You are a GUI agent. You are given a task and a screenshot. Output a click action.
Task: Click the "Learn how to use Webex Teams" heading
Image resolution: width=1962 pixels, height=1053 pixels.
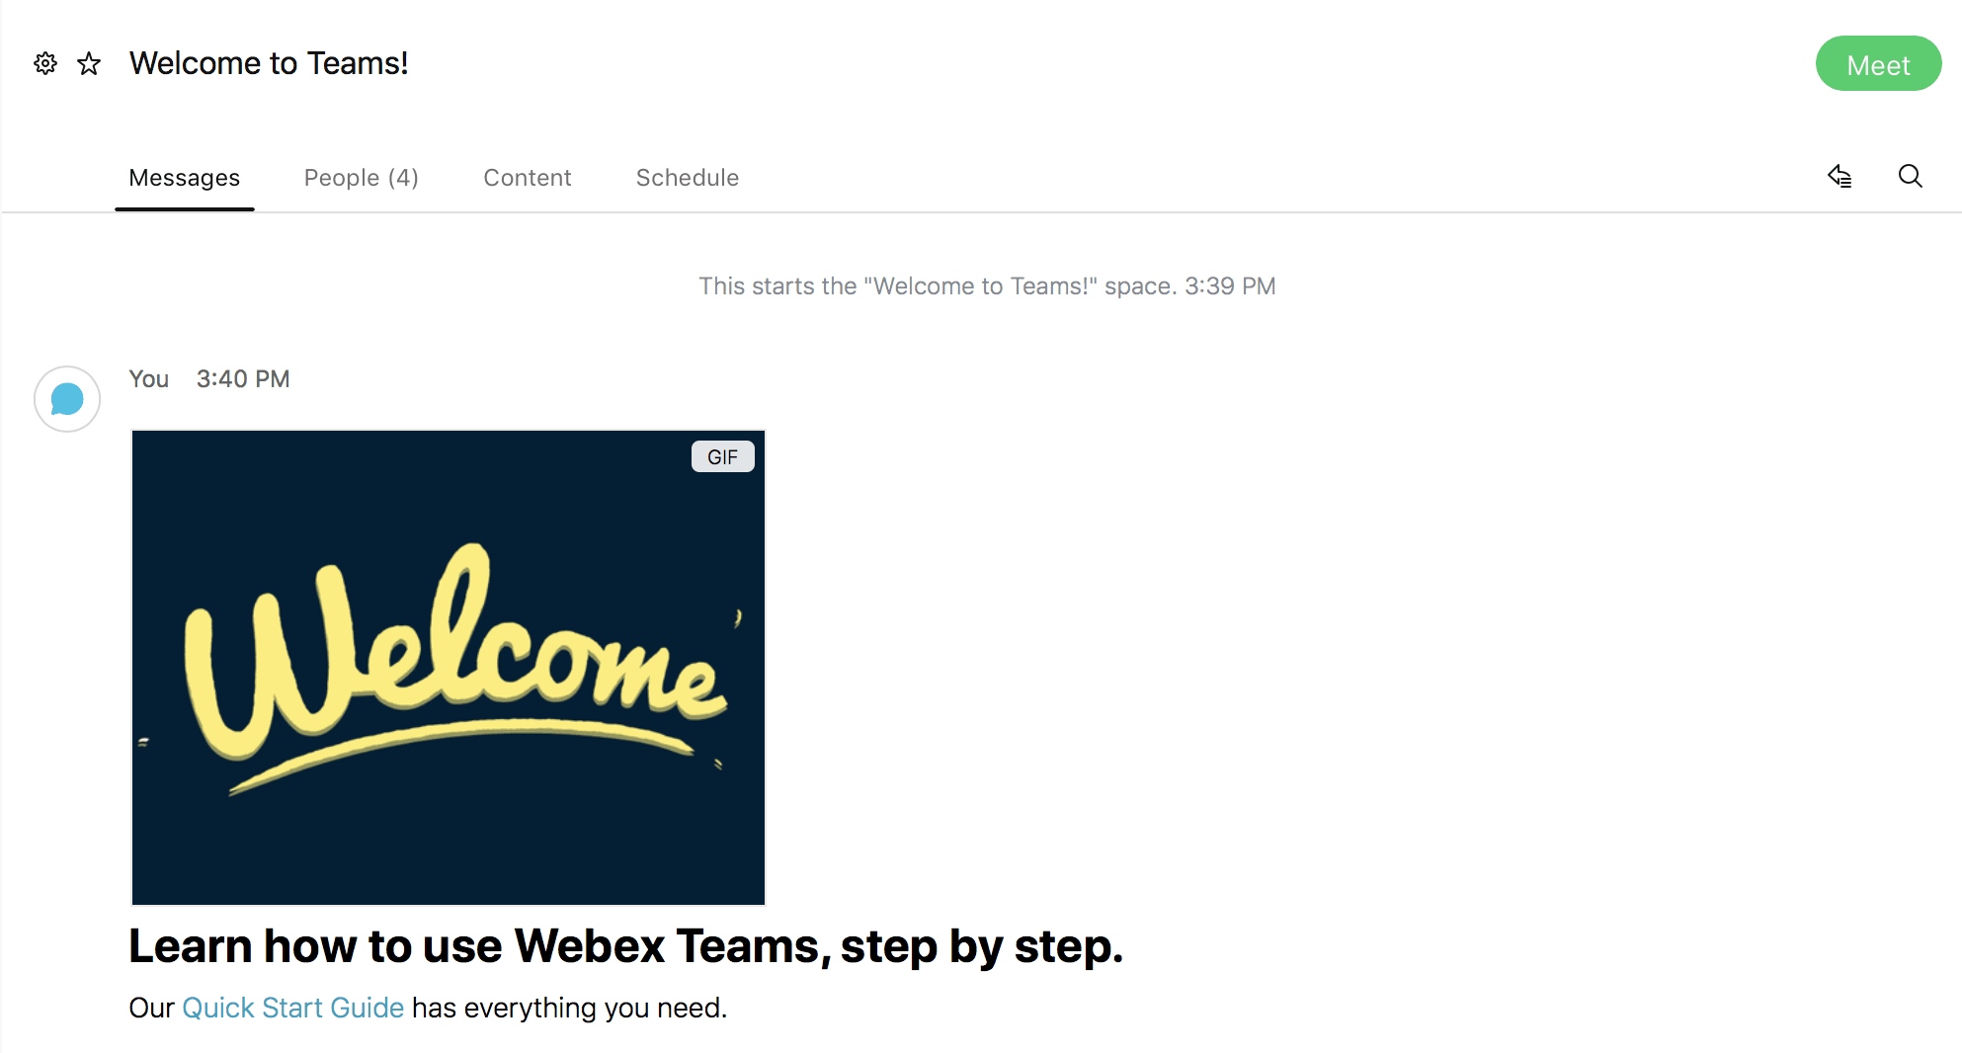[626, 946]
